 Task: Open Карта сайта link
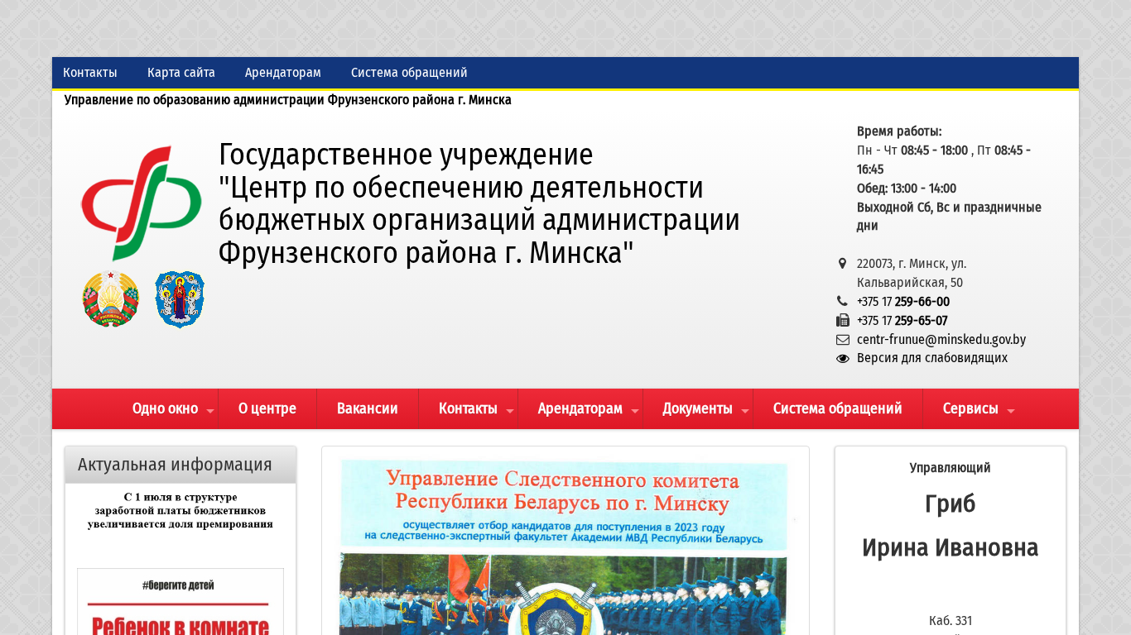pyautogui.click(x=181, y=73)
